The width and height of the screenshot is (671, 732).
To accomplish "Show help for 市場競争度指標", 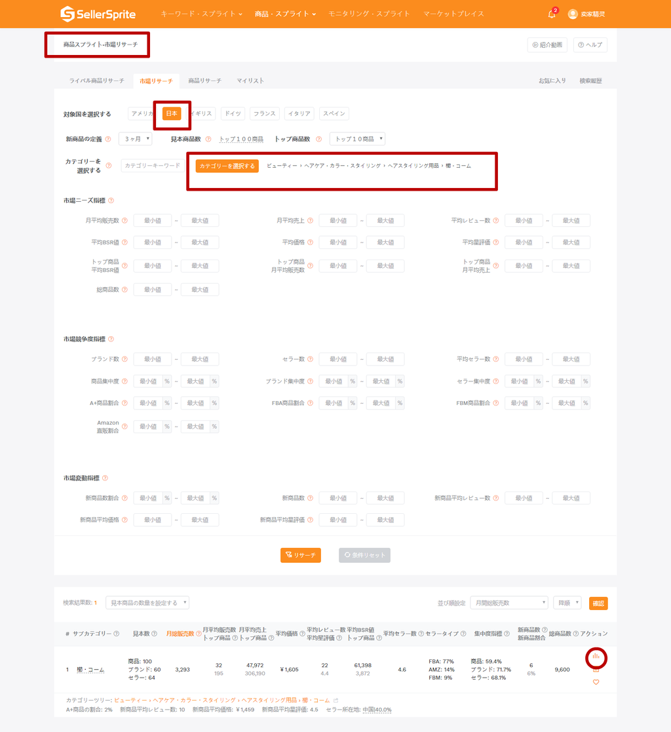I will 111,339.
